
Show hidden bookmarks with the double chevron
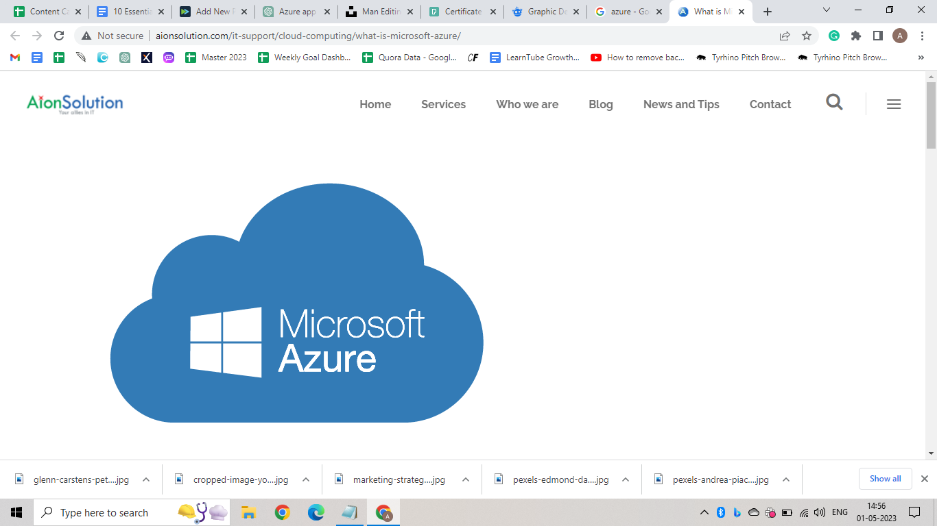[x=921, y=58]
